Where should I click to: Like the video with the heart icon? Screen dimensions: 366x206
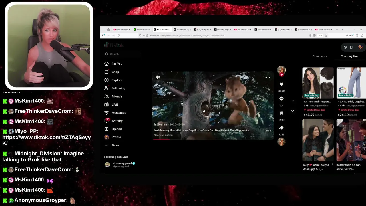click(281, 84)
